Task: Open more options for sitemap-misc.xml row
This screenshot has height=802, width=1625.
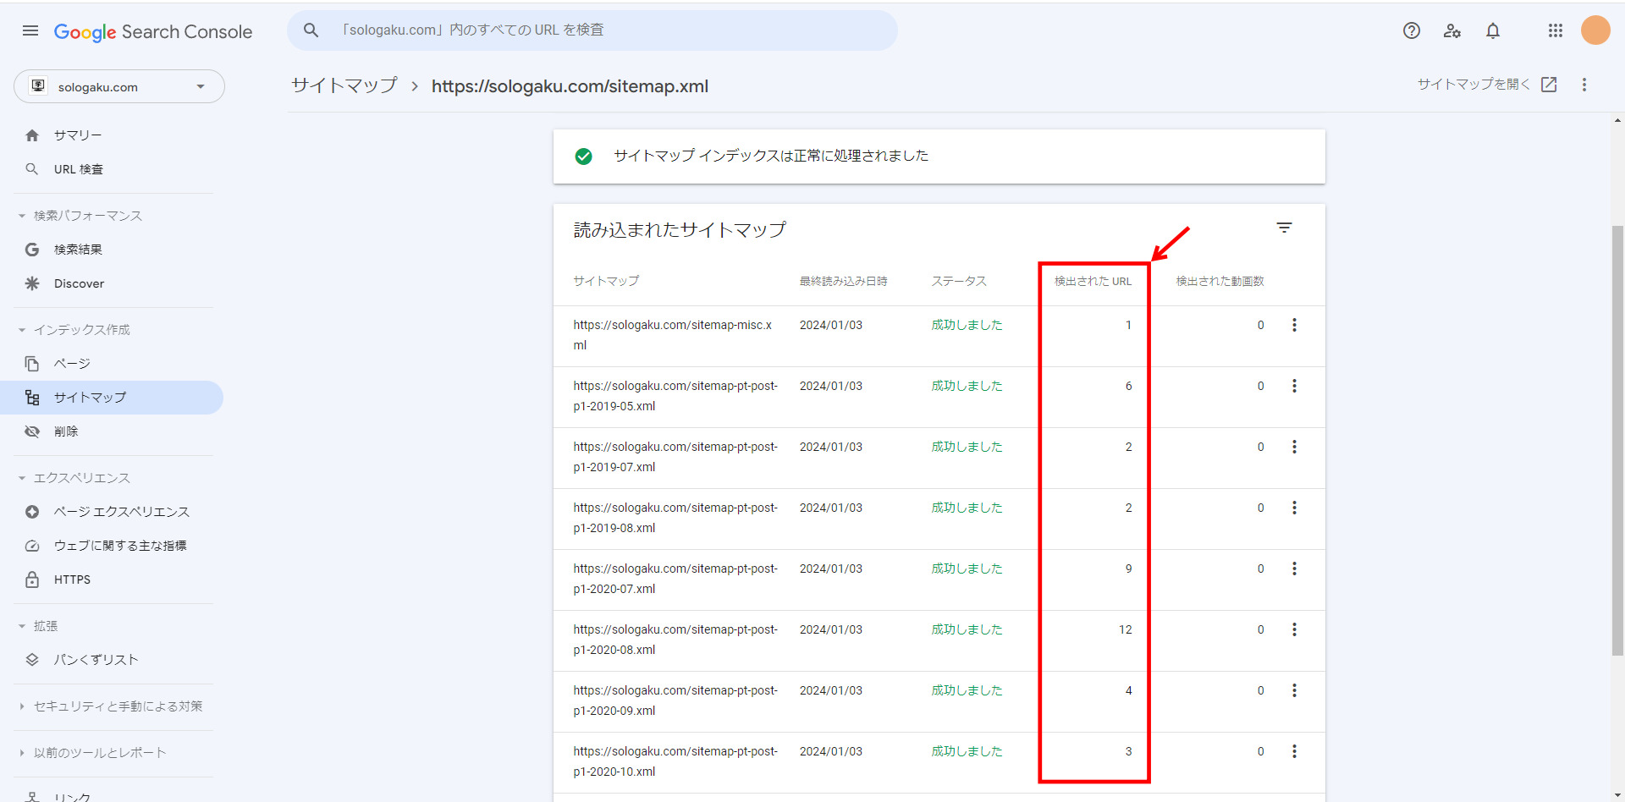Action: point(1294,325)
